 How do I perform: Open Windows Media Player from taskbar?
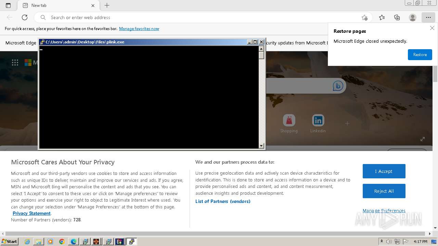50,242
